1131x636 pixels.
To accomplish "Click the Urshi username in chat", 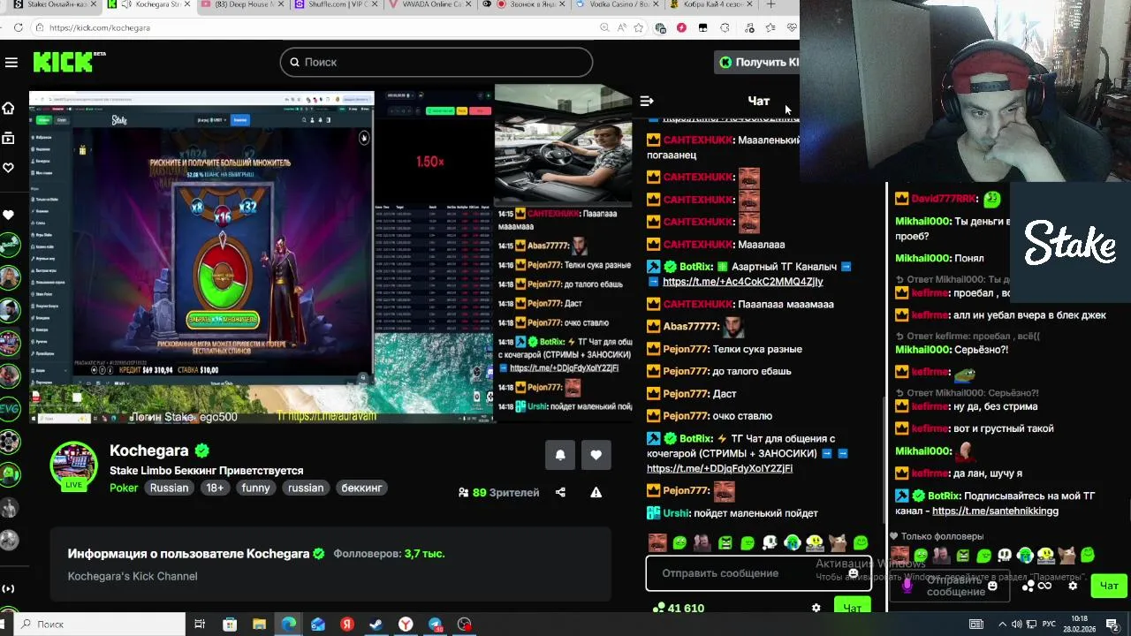I will [x=675, y=512].
